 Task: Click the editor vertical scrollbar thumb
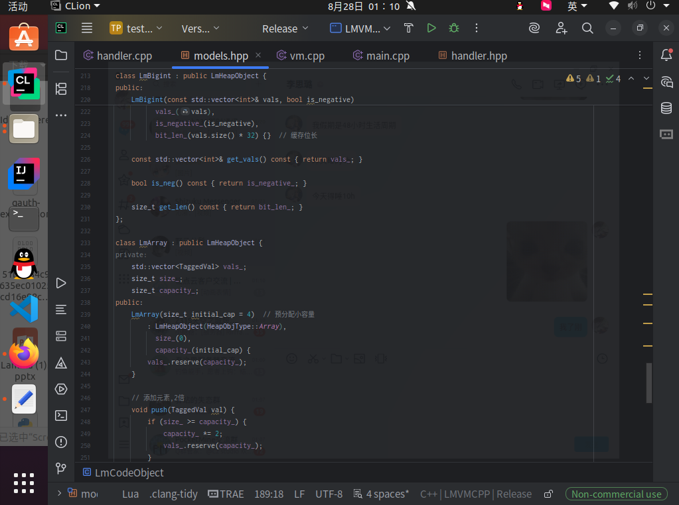[649, 383]
